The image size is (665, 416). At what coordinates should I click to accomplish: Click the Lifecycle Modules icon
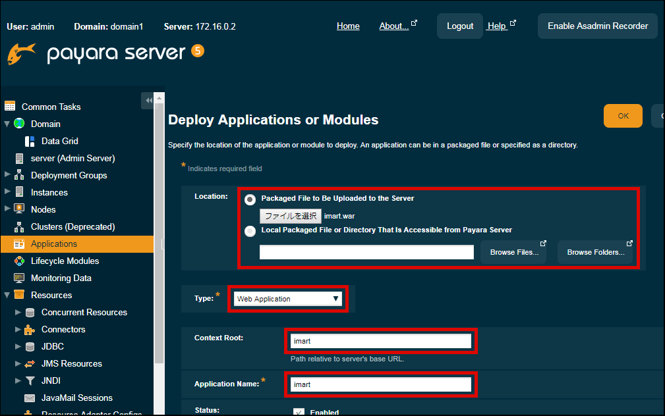[x=19, y=261]
